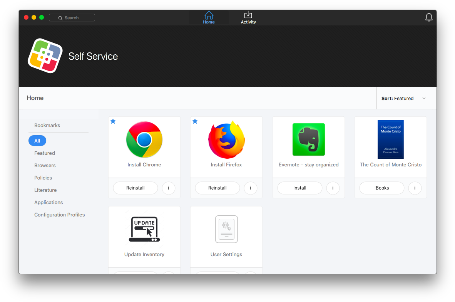Click the Self Service logo icon
Image resolution: width=455 pixels, height=302 pixels.
tap(45, 56)
